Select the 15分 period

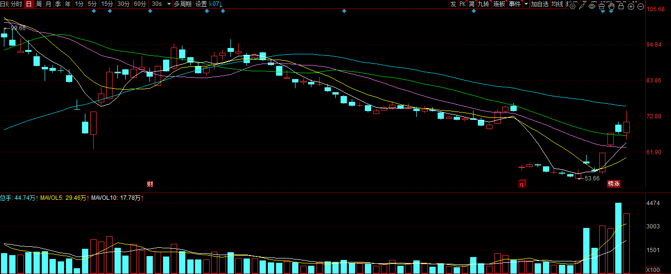pos(107,4)
